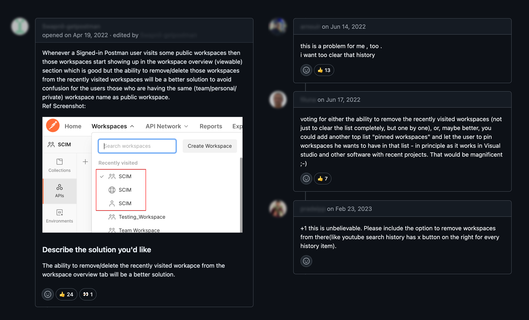529x320 pixels.
Task: Toggle the eyes reaction with 1 count
Action: (x=88, y=294)
